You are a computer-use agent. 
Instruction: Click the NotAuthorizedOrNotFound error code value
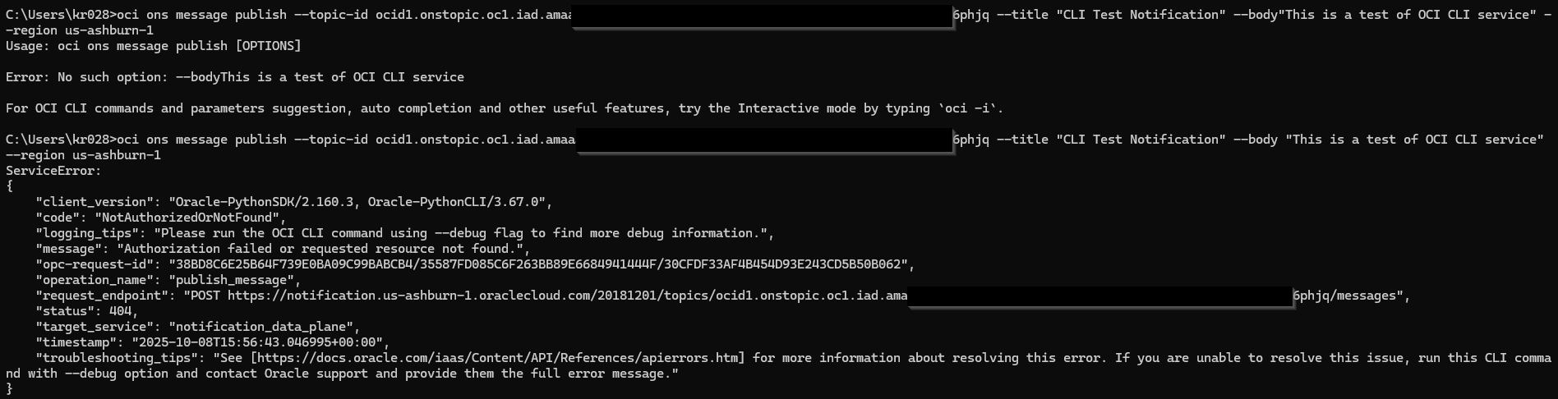tap(190, 218)
